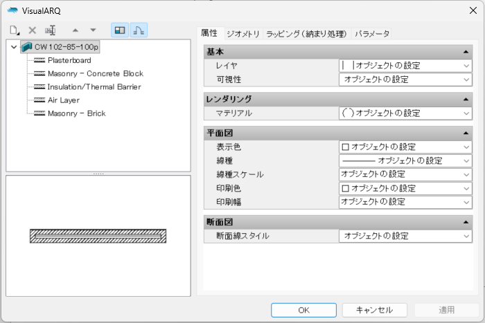
Task: Click the splitter grip between tree and preview
Action: point(98,174)
